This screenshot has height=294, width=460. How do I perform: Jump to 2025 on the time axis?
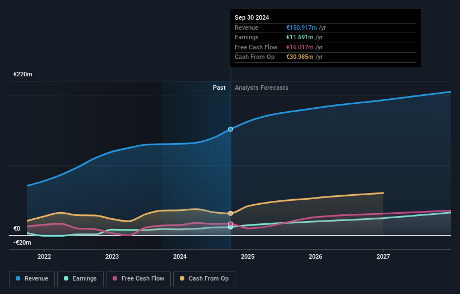pos(248,256)
